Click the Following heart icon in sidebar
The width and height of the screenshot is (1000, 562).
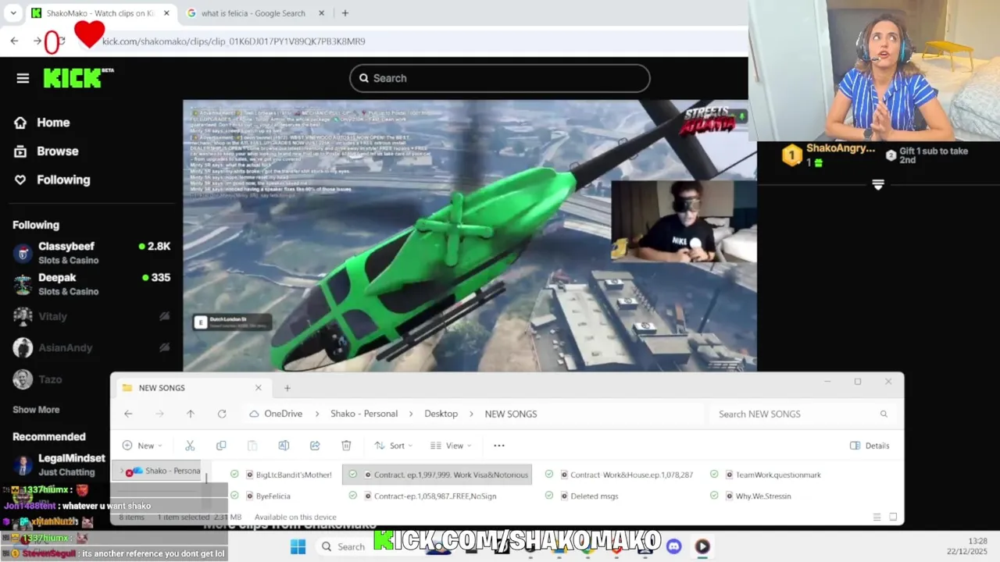tap(20, 180)
